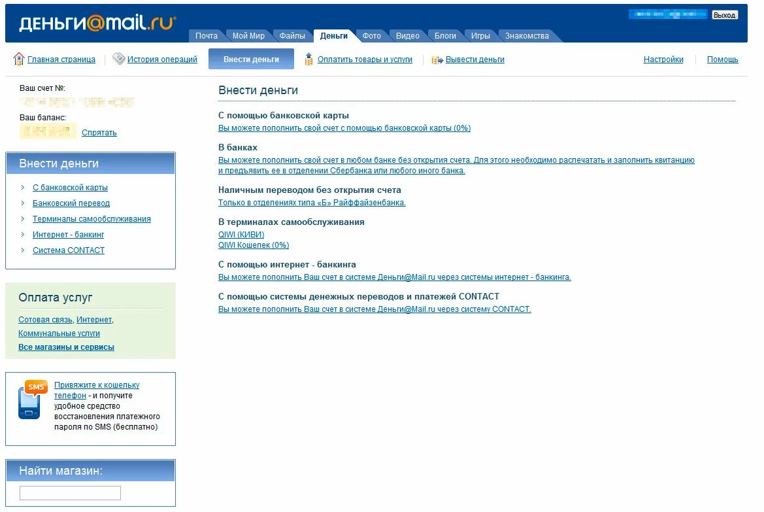Open the Видео tab
The width and height of the screenshot is (764, 512).
coord(408,35)
